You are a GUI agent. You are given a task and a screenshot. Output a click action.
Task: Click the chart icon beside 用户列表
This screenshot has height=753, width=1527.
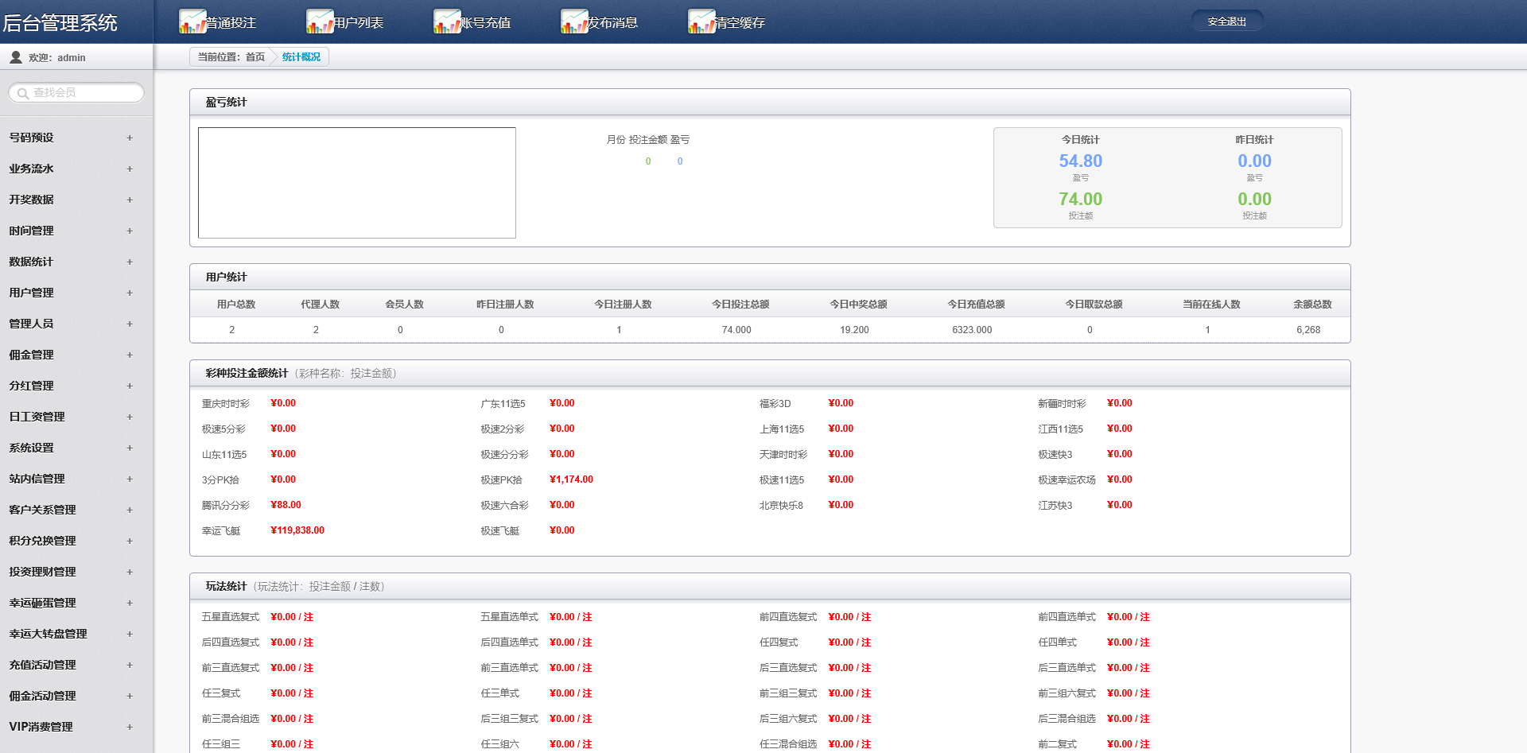pos(320,21)
